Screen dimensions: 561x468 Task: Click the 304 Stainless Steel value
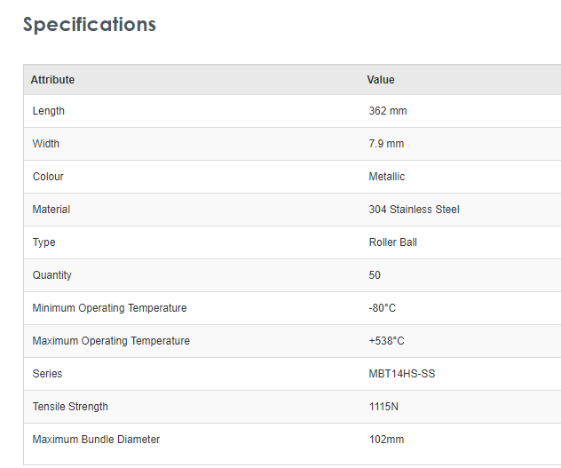(414, 210)
